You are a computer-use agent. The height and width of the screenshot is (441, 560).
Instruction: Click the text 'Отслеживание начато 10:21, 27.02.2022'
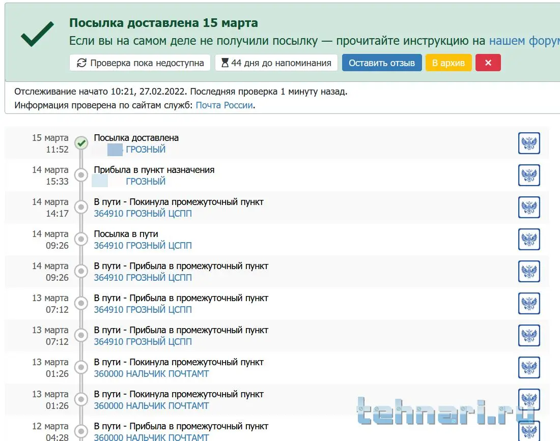[100, 92]
